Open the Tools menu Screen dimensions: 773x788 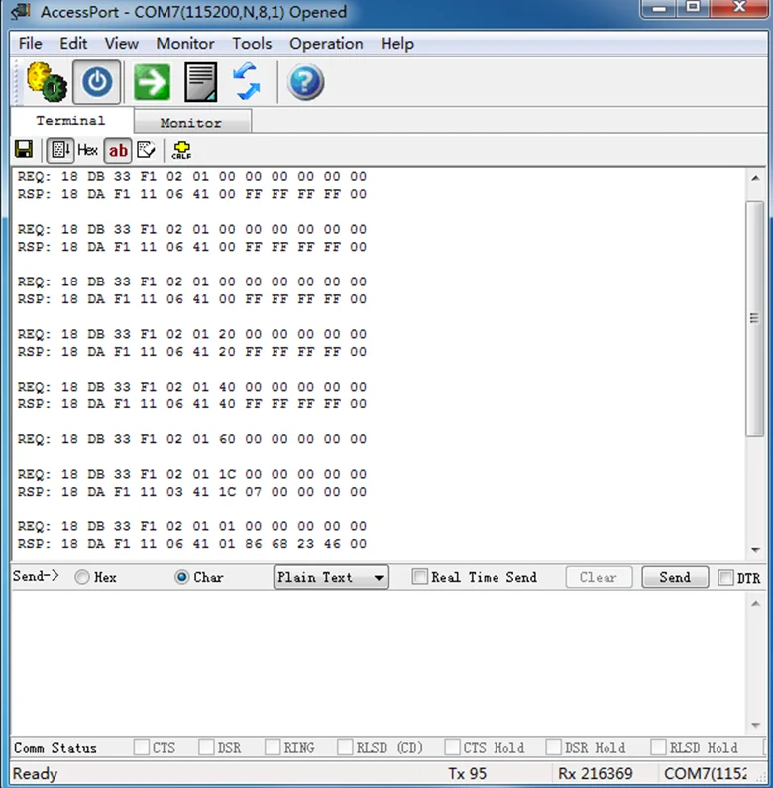click(x=252, y=44)
